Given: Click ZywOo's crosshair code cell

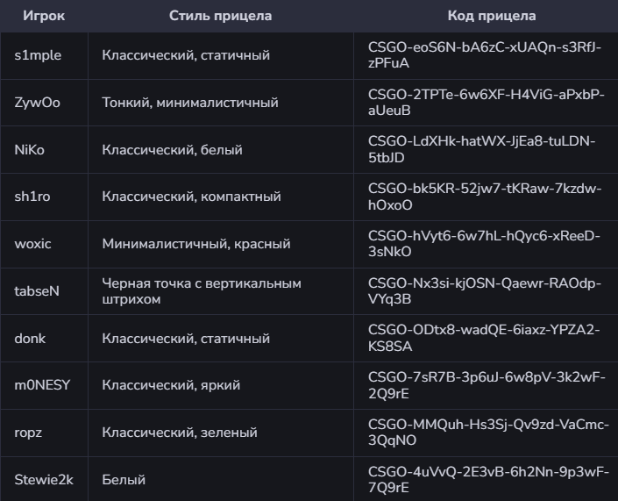Looking at the screenshot, I should pos(485,103).
